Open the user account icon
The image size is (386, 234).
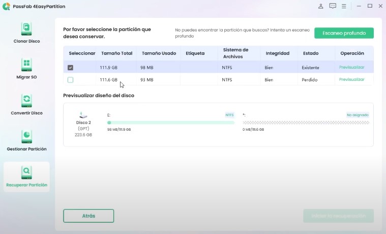click(x=320, y=6)
